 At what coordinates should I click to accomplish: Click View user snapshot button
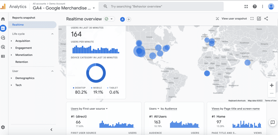231,19
